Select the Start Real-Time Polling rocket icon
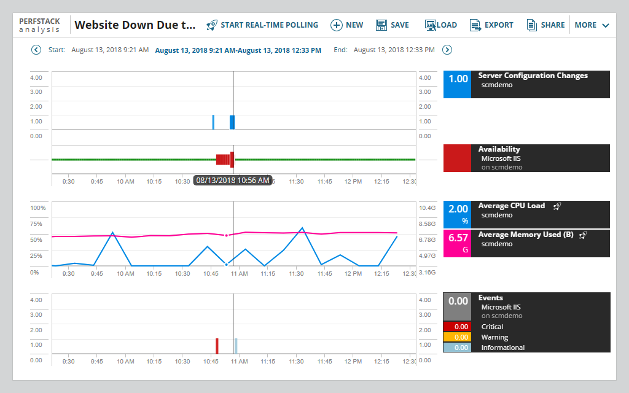Image resolution: width=629 pixels, height=393 pixels. [x=211, y=25]
